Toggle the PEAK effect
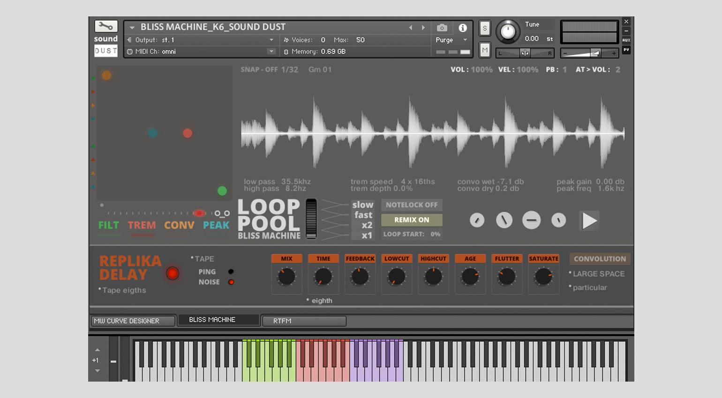722x398 pixels. (216, 225)
